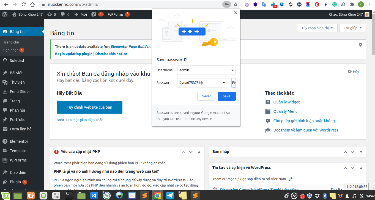Open the Grammarly extension icon

tap(335, 4)
